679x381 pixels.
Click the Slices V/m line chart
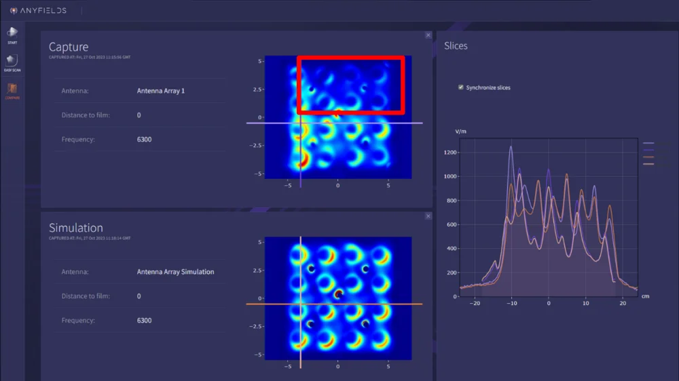pos(549,217)
